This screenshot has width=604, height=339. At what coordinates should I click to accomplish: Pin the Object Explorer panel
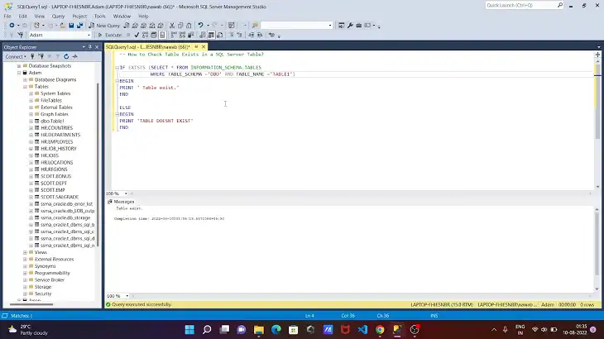pos(90,47)
